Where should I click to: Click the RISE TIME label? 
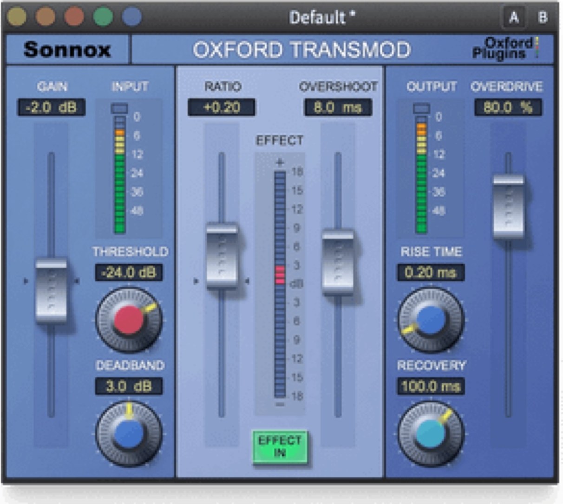tap(431, 252)
